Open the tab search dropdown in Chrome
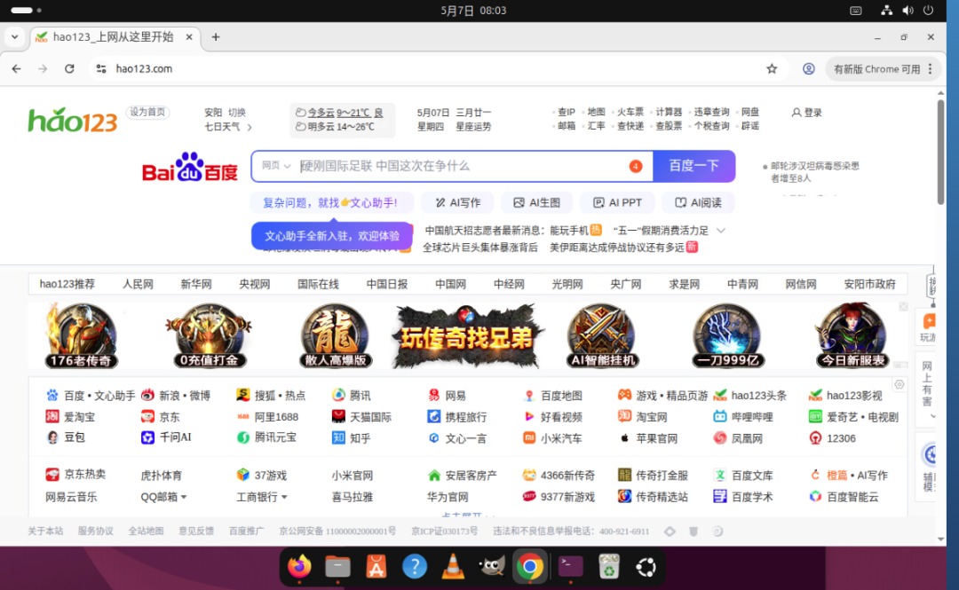Screen dimensions: 959x590 (x=15, y=36)
